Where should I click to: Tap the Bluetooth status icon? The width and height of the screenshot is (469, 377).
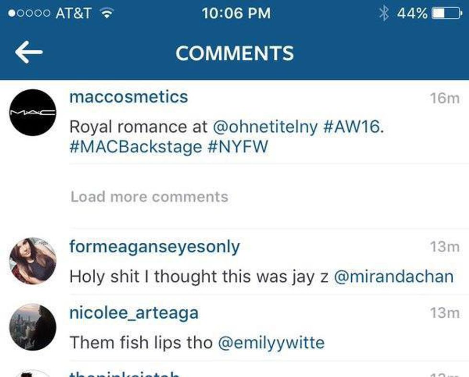click(383, 13)
